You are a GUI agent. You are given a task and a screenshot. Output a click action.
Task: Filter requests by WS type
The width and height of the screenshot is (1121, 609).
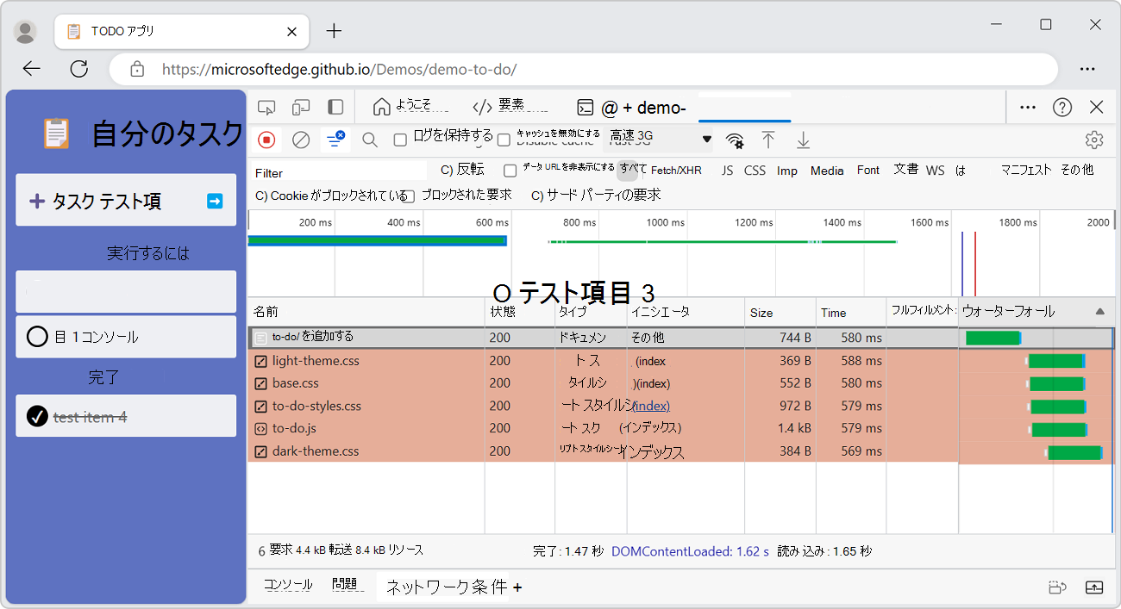point(936,171)
